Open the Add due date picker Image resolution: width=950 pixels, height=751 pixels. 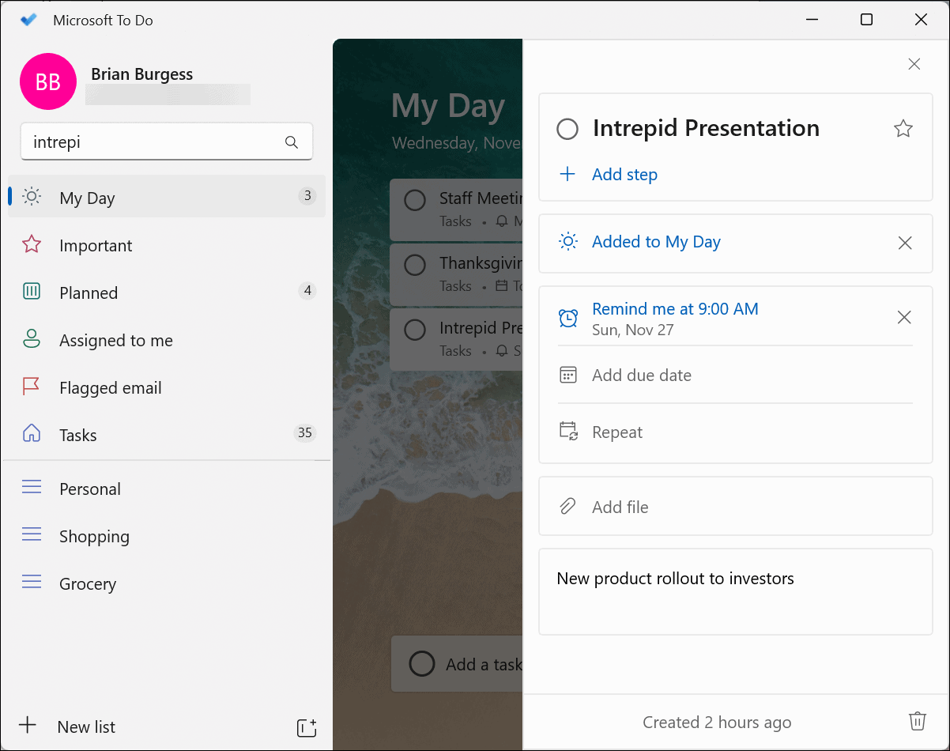[x=641, y=375]
